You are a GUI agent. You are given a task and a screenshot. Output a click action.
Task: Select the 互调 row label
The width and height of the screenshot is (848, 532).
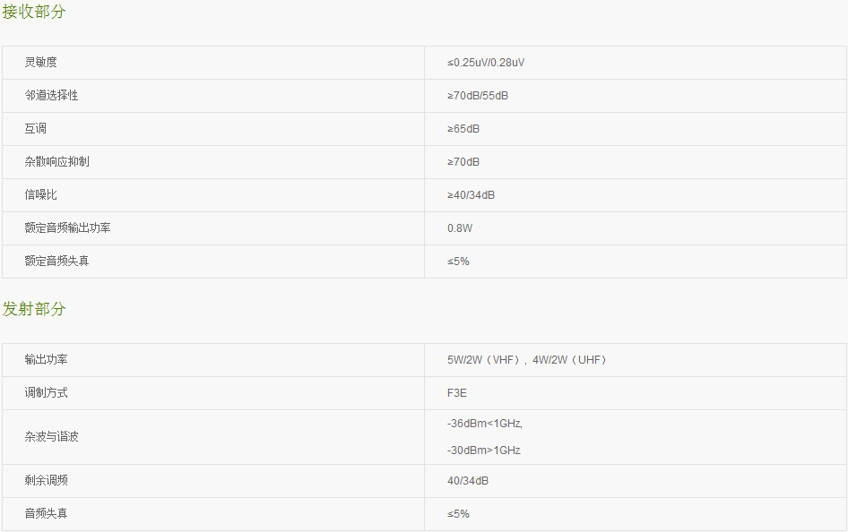pos(35,129)
